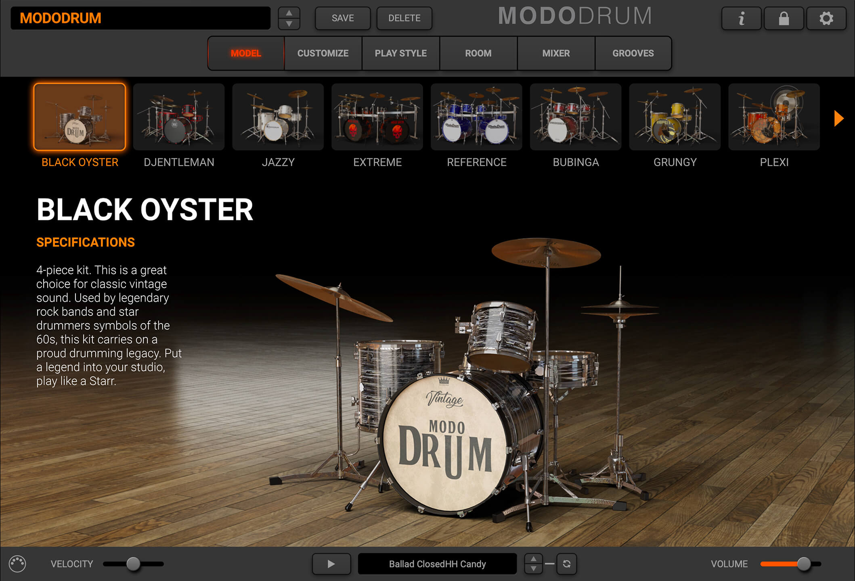Screen dimensions: 855x581
Task: Select the GRUNGY drum kit
Action: pyautogui.click(x=675, y=117)
